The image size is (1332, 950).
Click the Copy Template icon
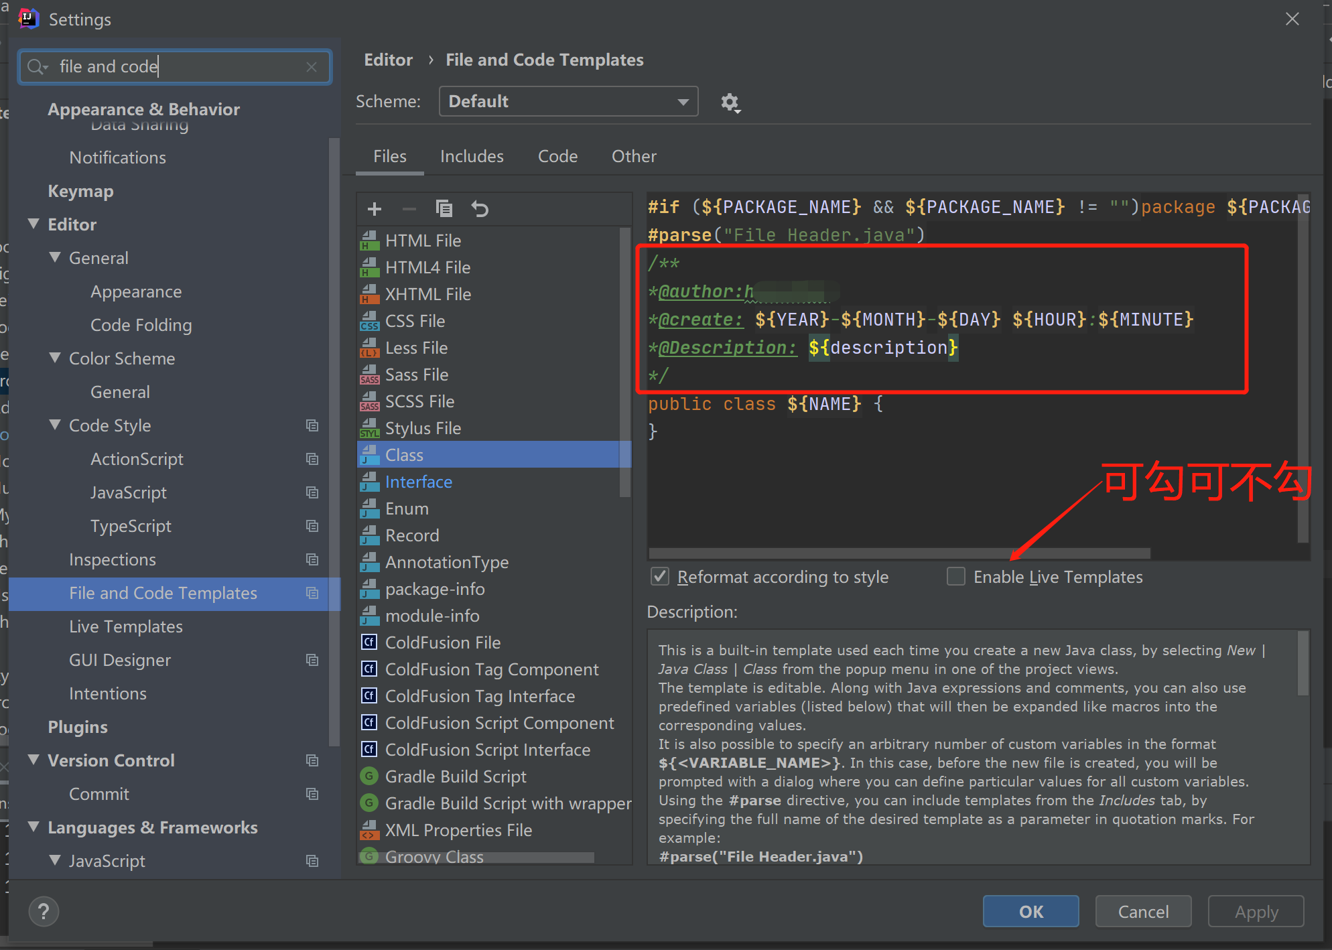tap(444, 209)
